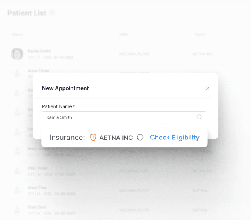Click Cool Cool's placeholder avatar icon
The width and height of the screenshot is (251, 220).
coord(17,210)
